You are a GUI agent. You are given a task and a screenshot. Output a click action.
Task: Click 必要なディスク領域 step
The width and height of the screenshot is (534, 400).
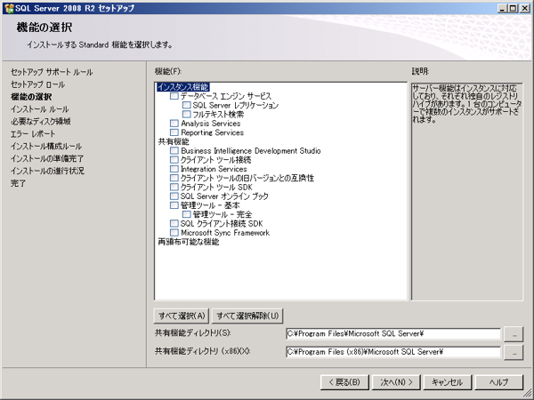(41, 122)
